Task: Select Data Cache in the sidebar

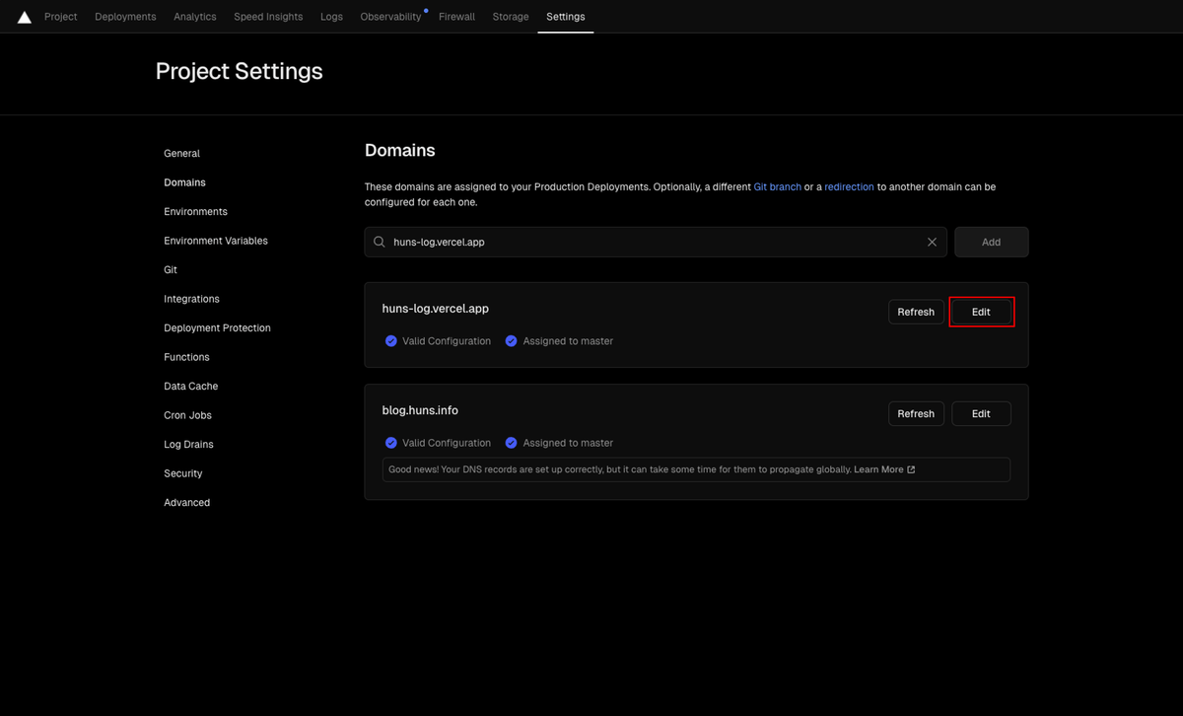Action: [191, 387]
